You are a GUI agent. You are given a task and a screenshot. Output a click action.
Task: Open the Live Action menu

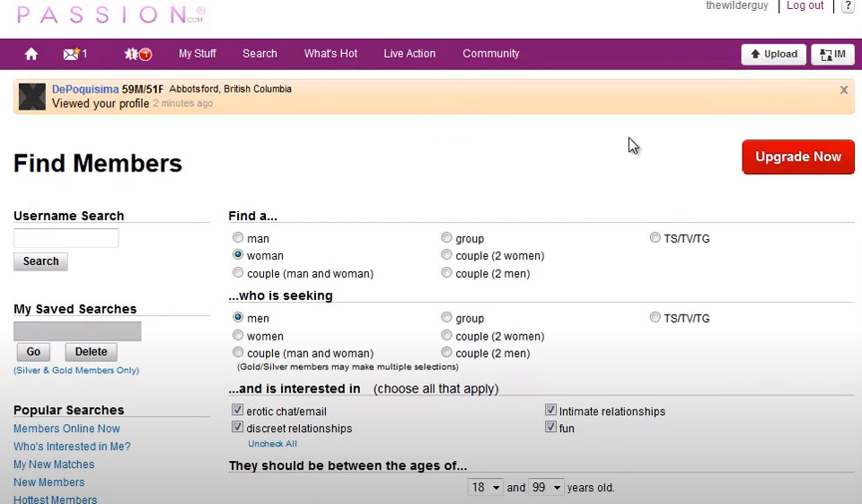coord(409,54)
